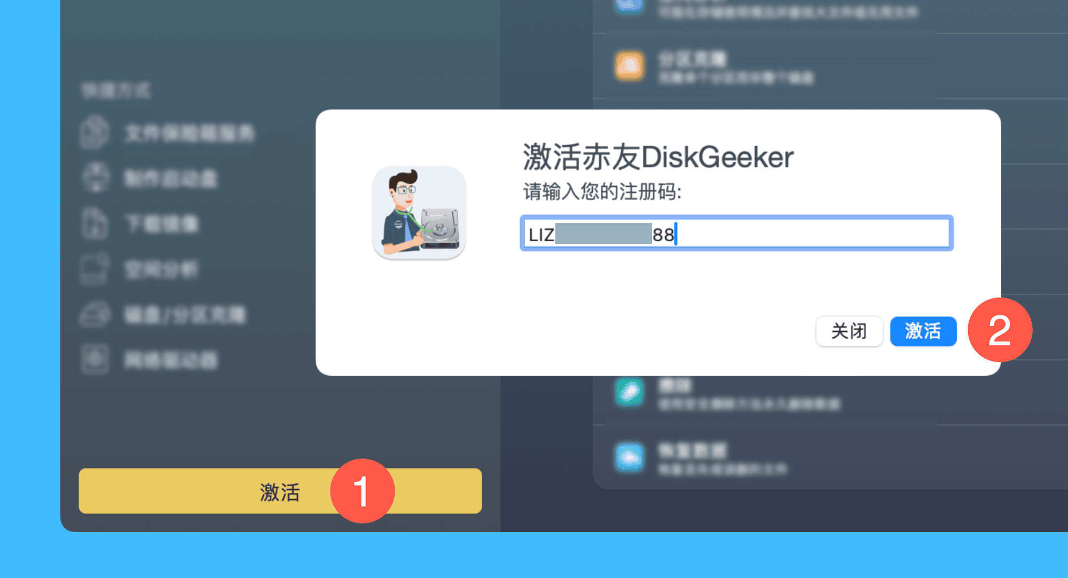The height and width of the screenshot is (578, 1068).
Task: Open the 恢复数据 feature title
Action: tap(693, 450)
